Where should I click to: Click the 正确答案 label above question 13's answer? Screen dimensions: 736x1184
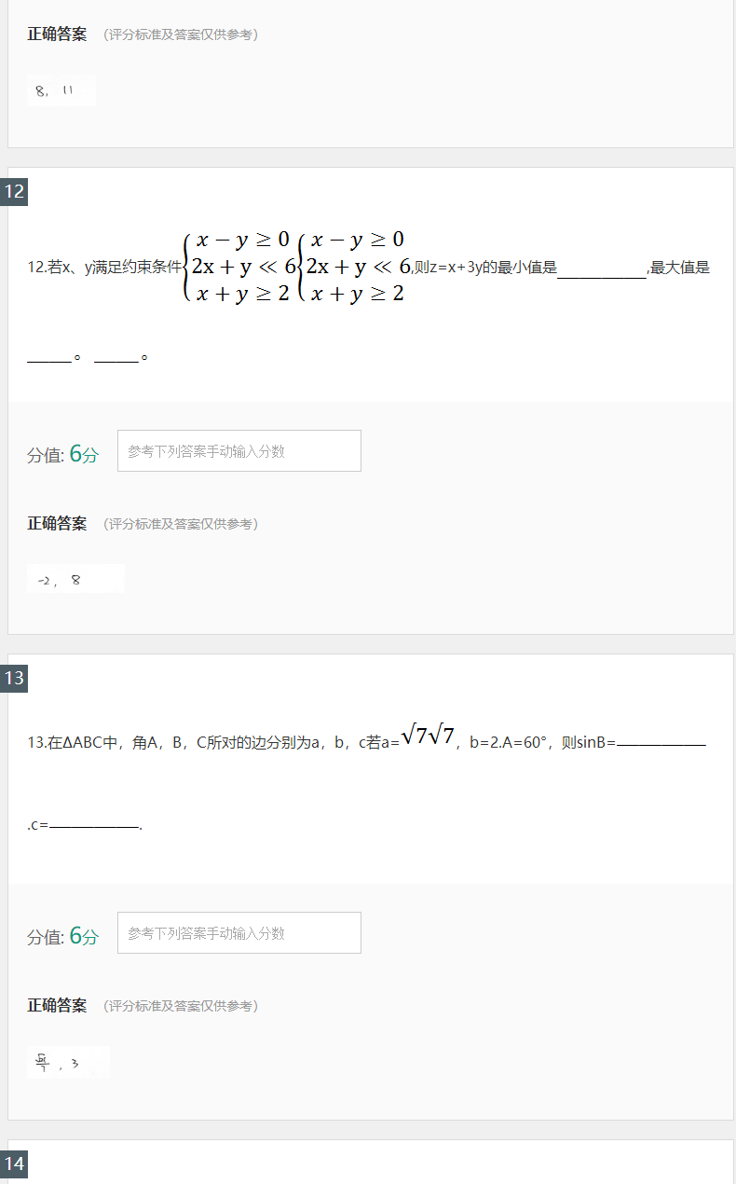pyautogui.click(x=56, y=1006)
